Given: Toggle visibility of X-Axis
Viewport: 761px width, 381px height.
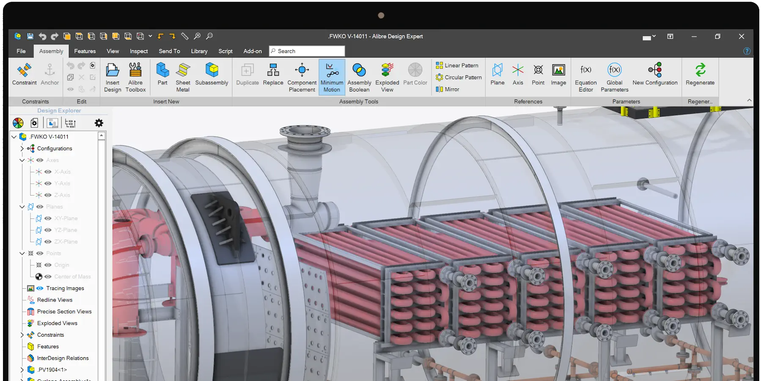Looking at the screenshot, I should click(48, 172).
